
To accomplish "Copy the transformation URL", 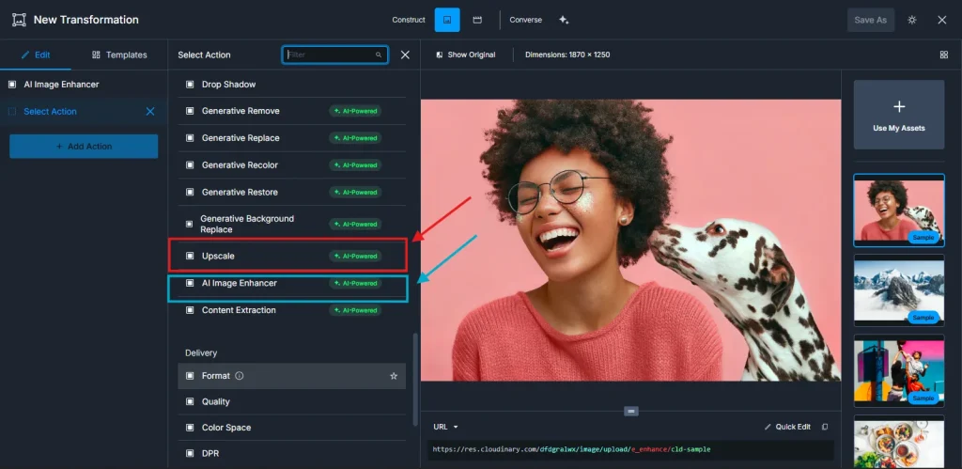I will [825, 427].
